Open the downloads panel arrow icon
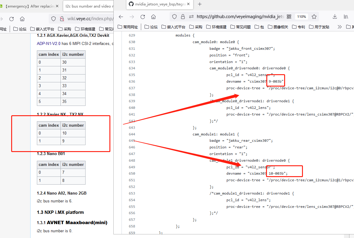 [x=335, y=17]
